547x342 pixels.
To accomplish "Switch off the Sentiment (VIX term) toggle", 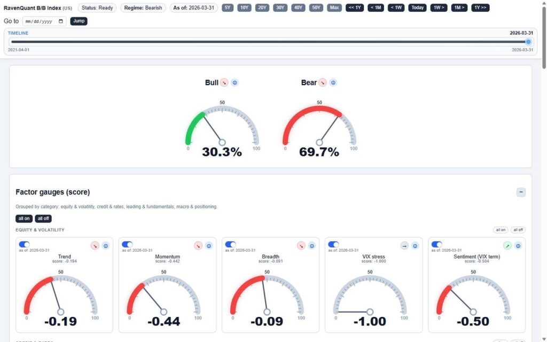I will coord(436,244).
